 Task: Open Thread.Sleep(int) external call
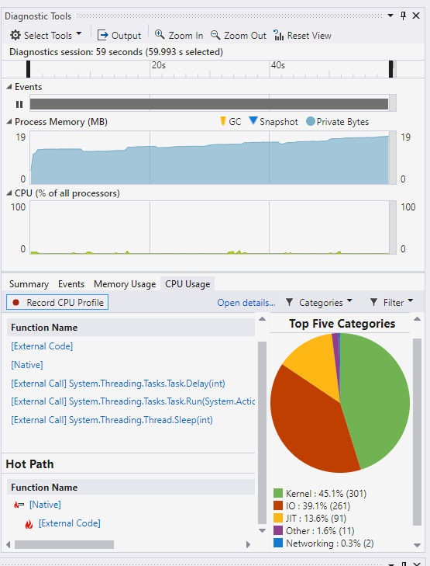[112, 420]
